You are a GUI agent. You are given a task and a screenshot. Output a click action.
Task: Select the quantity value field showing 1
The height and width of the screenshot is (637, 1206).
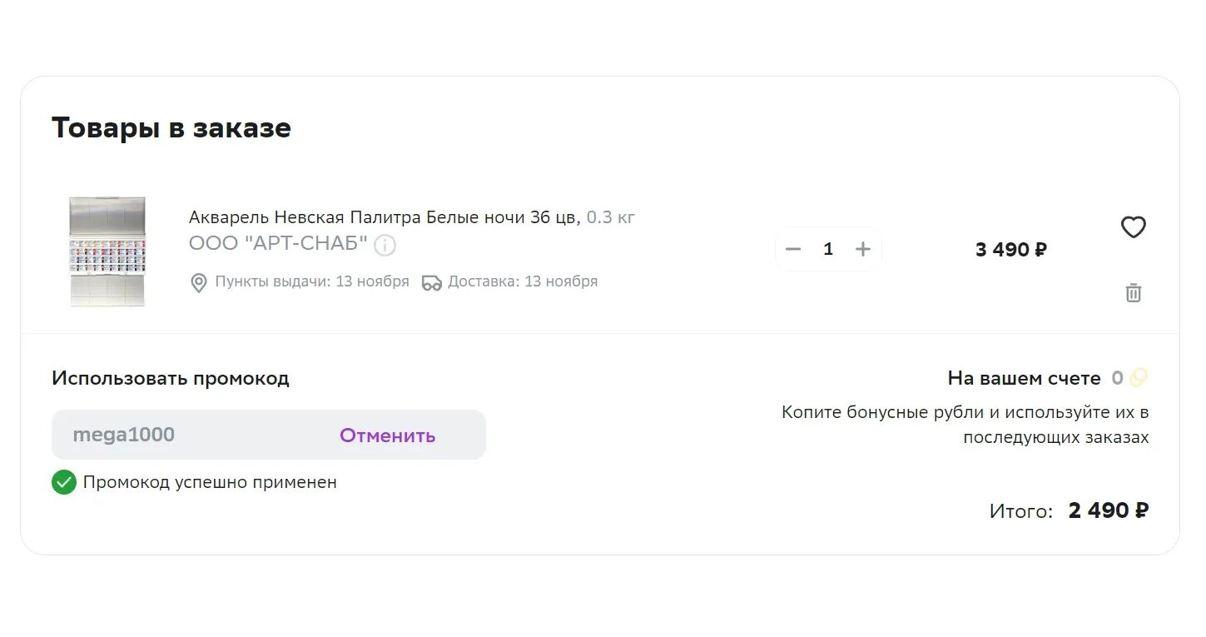pos(828,249)
